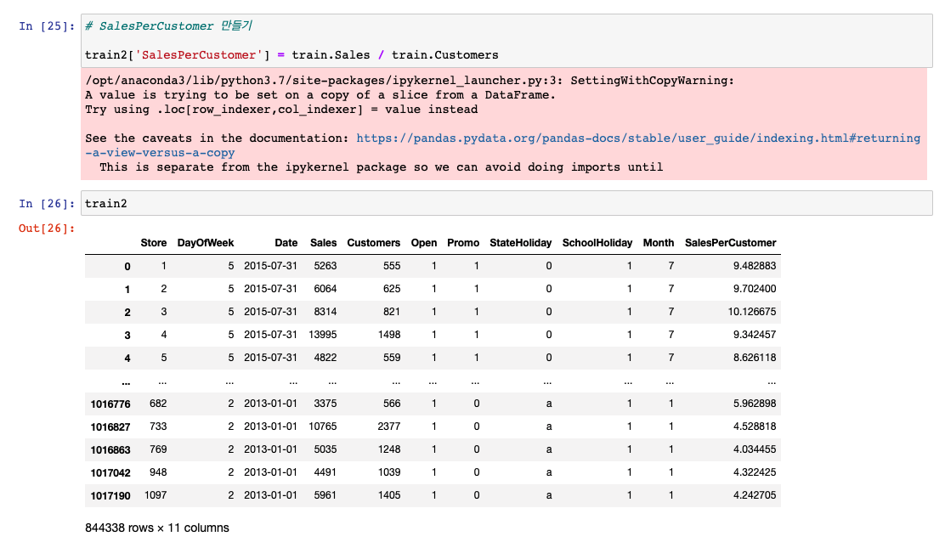945x542 pixels.
Task: Click the Store column header
Action: point(154,243)
